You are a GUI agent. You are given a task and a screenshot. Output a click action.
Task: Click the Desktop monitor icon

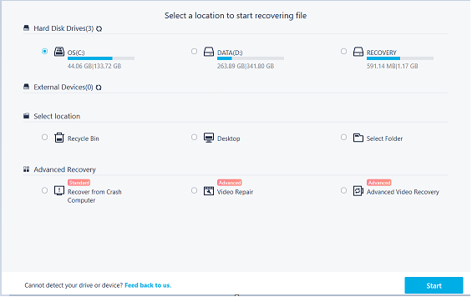(209, 138)
